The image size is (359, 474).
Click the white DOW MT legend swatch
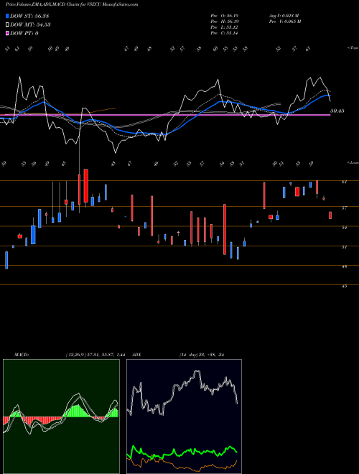coord(7,25)
